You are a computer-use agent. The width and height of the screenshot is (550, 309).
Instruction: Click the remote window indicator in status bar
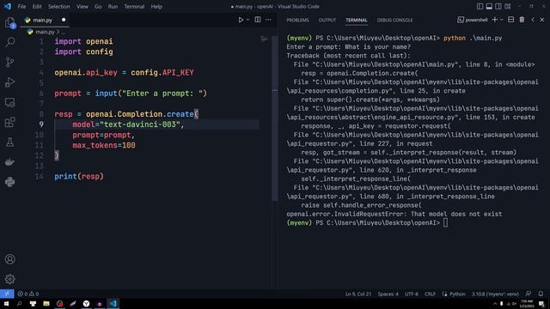[7, 294]
